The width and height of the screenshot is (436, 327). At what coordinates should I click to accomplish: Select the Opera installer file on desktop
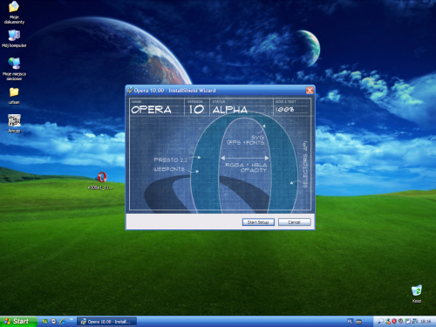101,181
